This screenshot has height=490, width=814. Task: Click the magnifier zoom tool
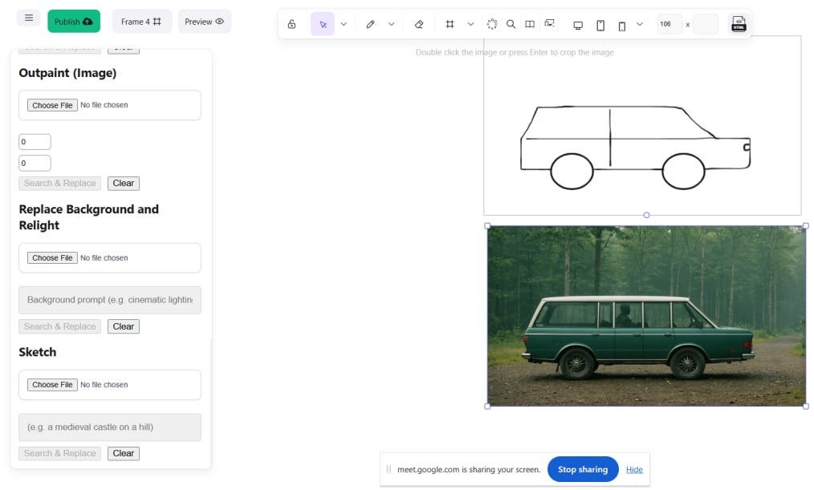coord(511,24)
